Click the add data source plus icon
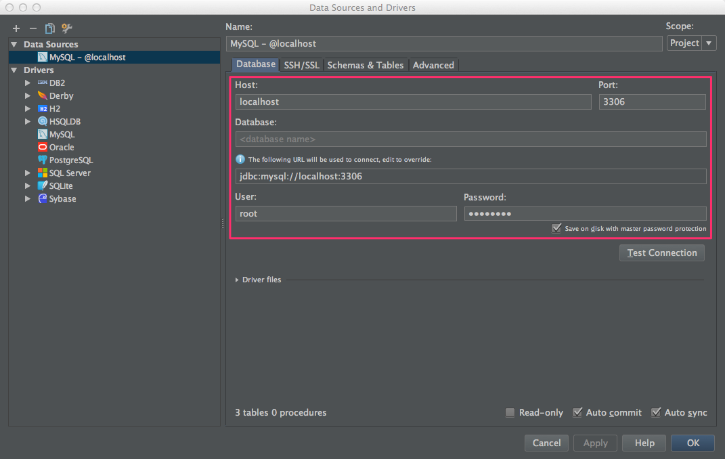Image resolution: width=725 pixels, height=459 pixels. [16, 28]
